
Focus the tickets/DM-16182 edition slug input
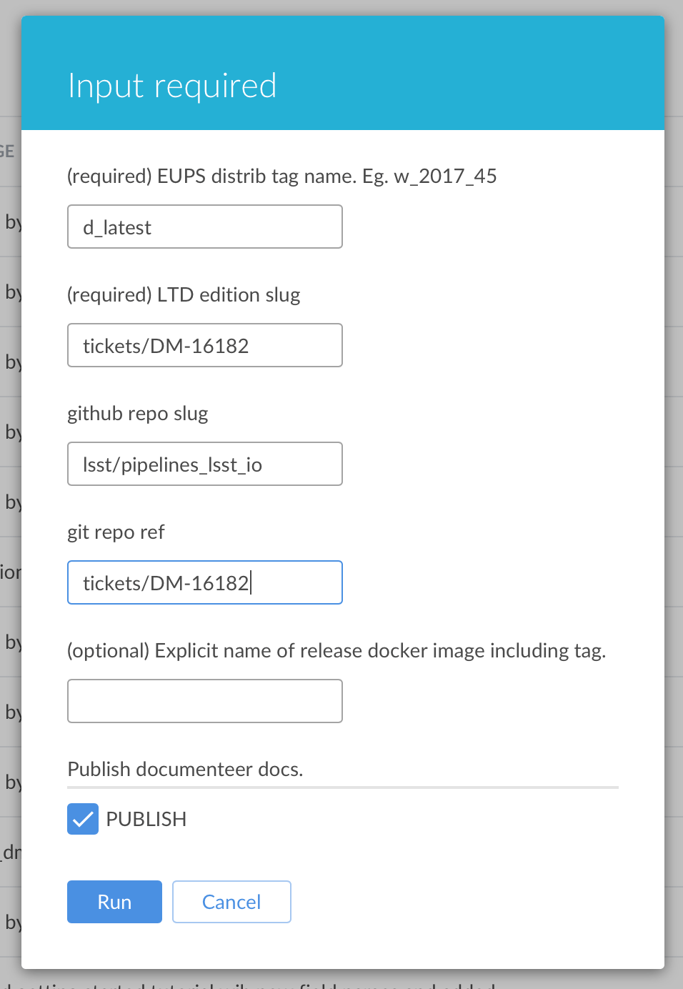tap(204, 345)
